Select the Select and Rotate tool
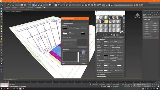Screen dimensions: 160x90 [36, 5]
